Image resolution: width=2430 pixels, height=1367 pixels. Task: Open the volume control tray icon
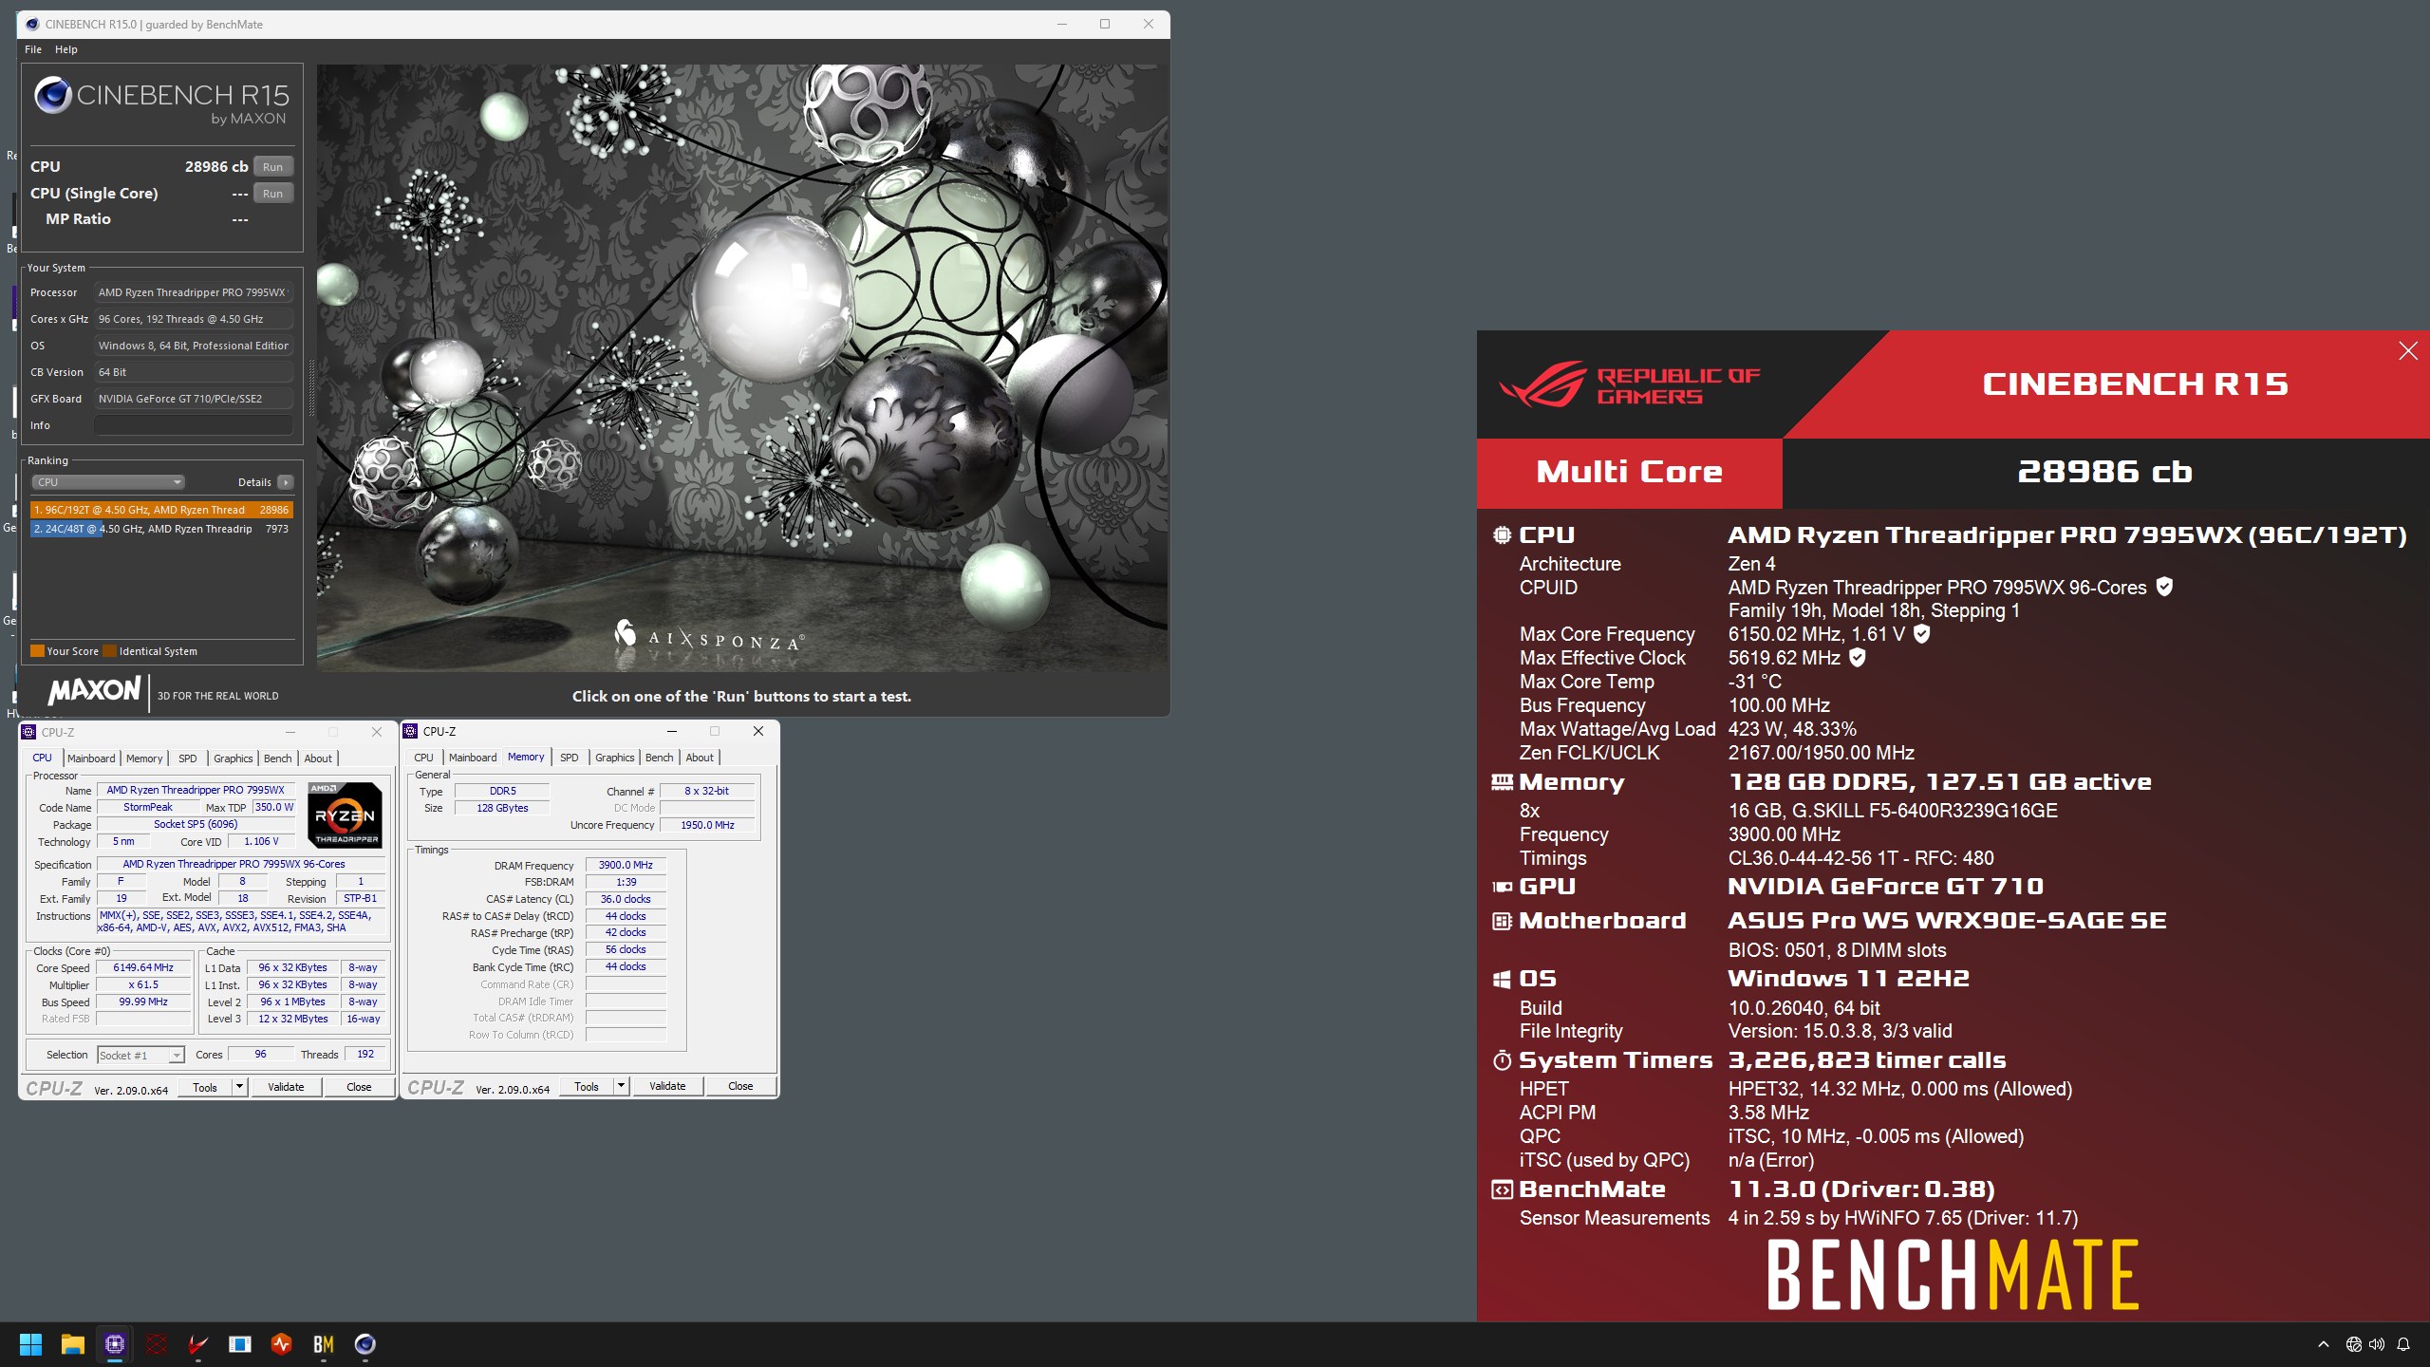coord(2376,1344)
